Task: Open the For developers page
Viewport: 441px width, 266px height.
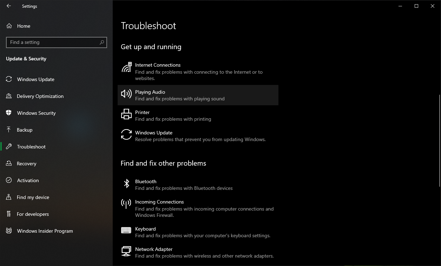Action: (x=33, y=214)
